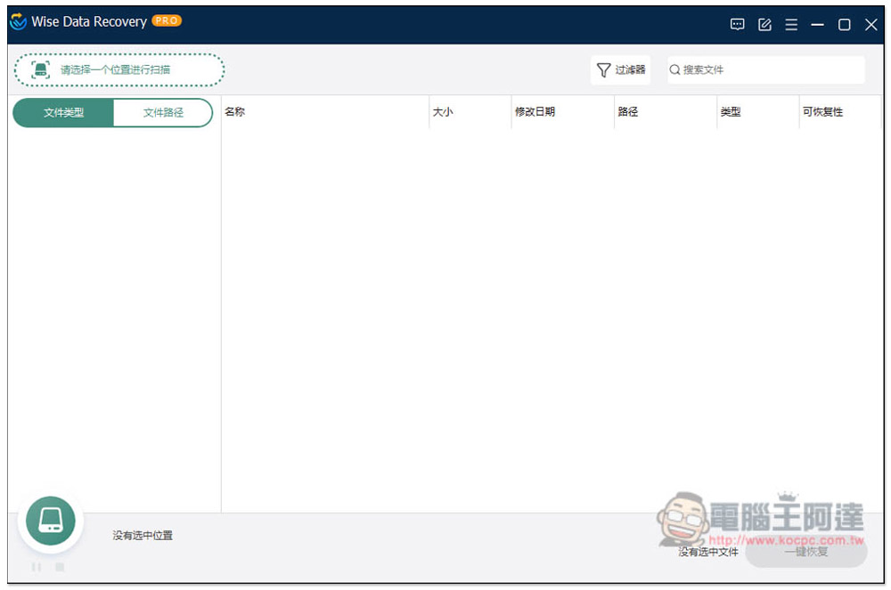The width and height of the screenshot is (891, 590).
Task: Click the magnifier search icon
Action: 674,69
